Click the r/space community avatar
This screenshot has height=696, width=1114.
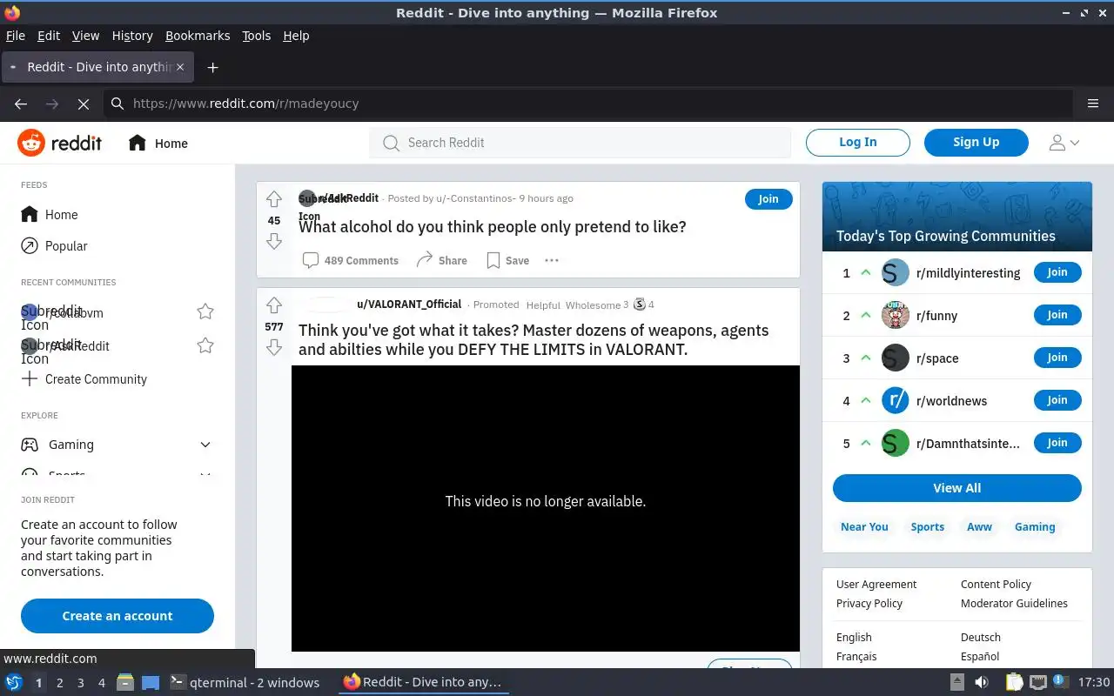[896, 358]
